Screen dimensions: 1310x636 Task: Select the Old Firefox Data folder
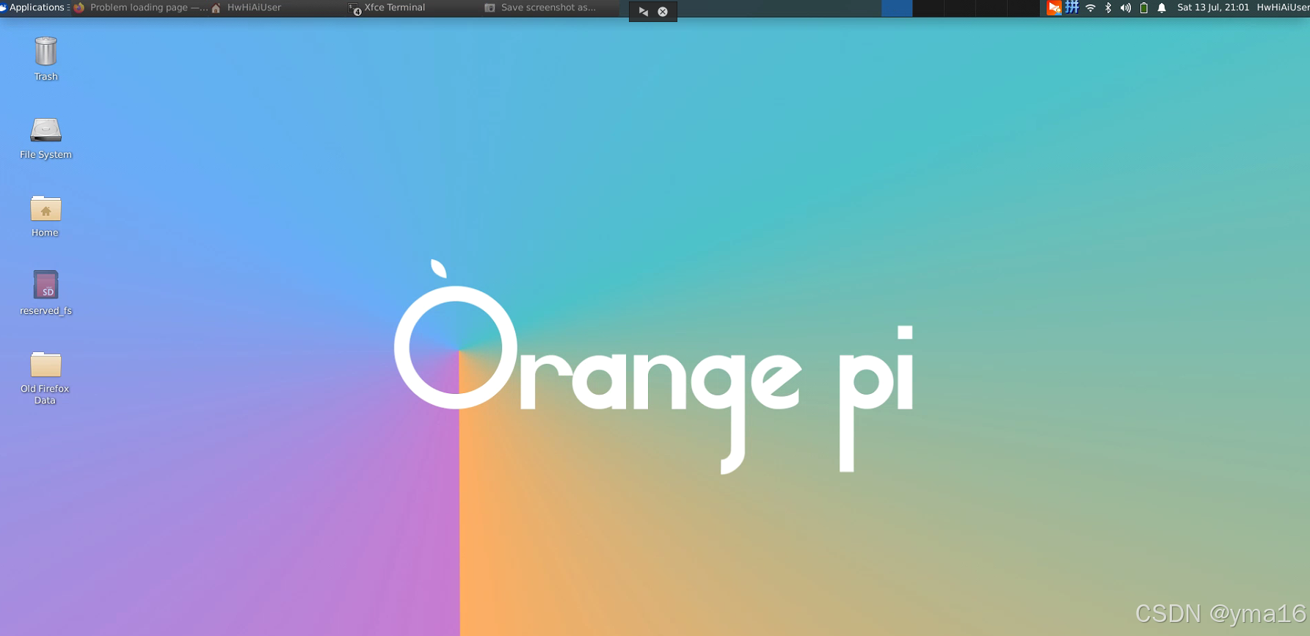[x=46, y=378]
